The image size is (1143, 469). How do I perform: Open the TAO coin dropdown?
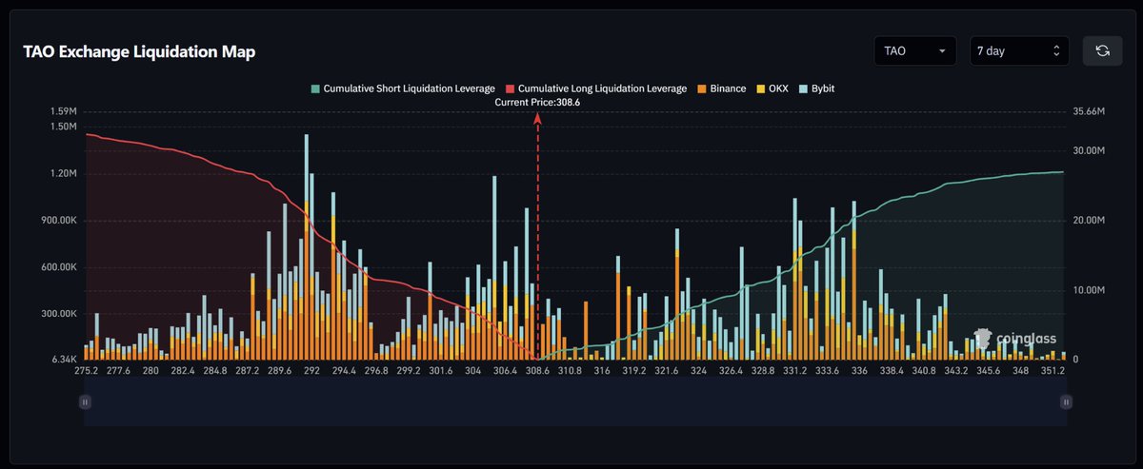click(914, 51)
